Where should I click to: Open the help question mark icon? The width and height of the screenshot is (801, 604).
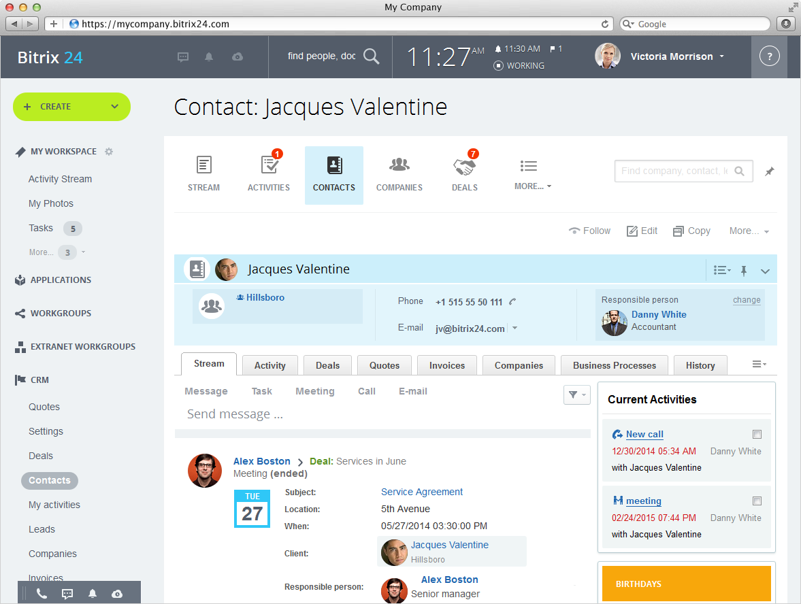(x=769, y=56)
